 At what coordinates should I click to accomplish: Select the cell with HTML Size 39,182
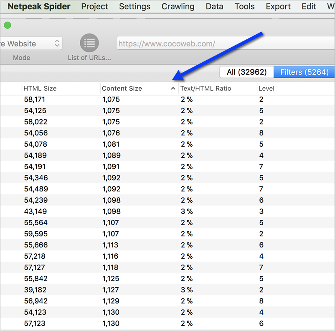click(x=36, y=290)
